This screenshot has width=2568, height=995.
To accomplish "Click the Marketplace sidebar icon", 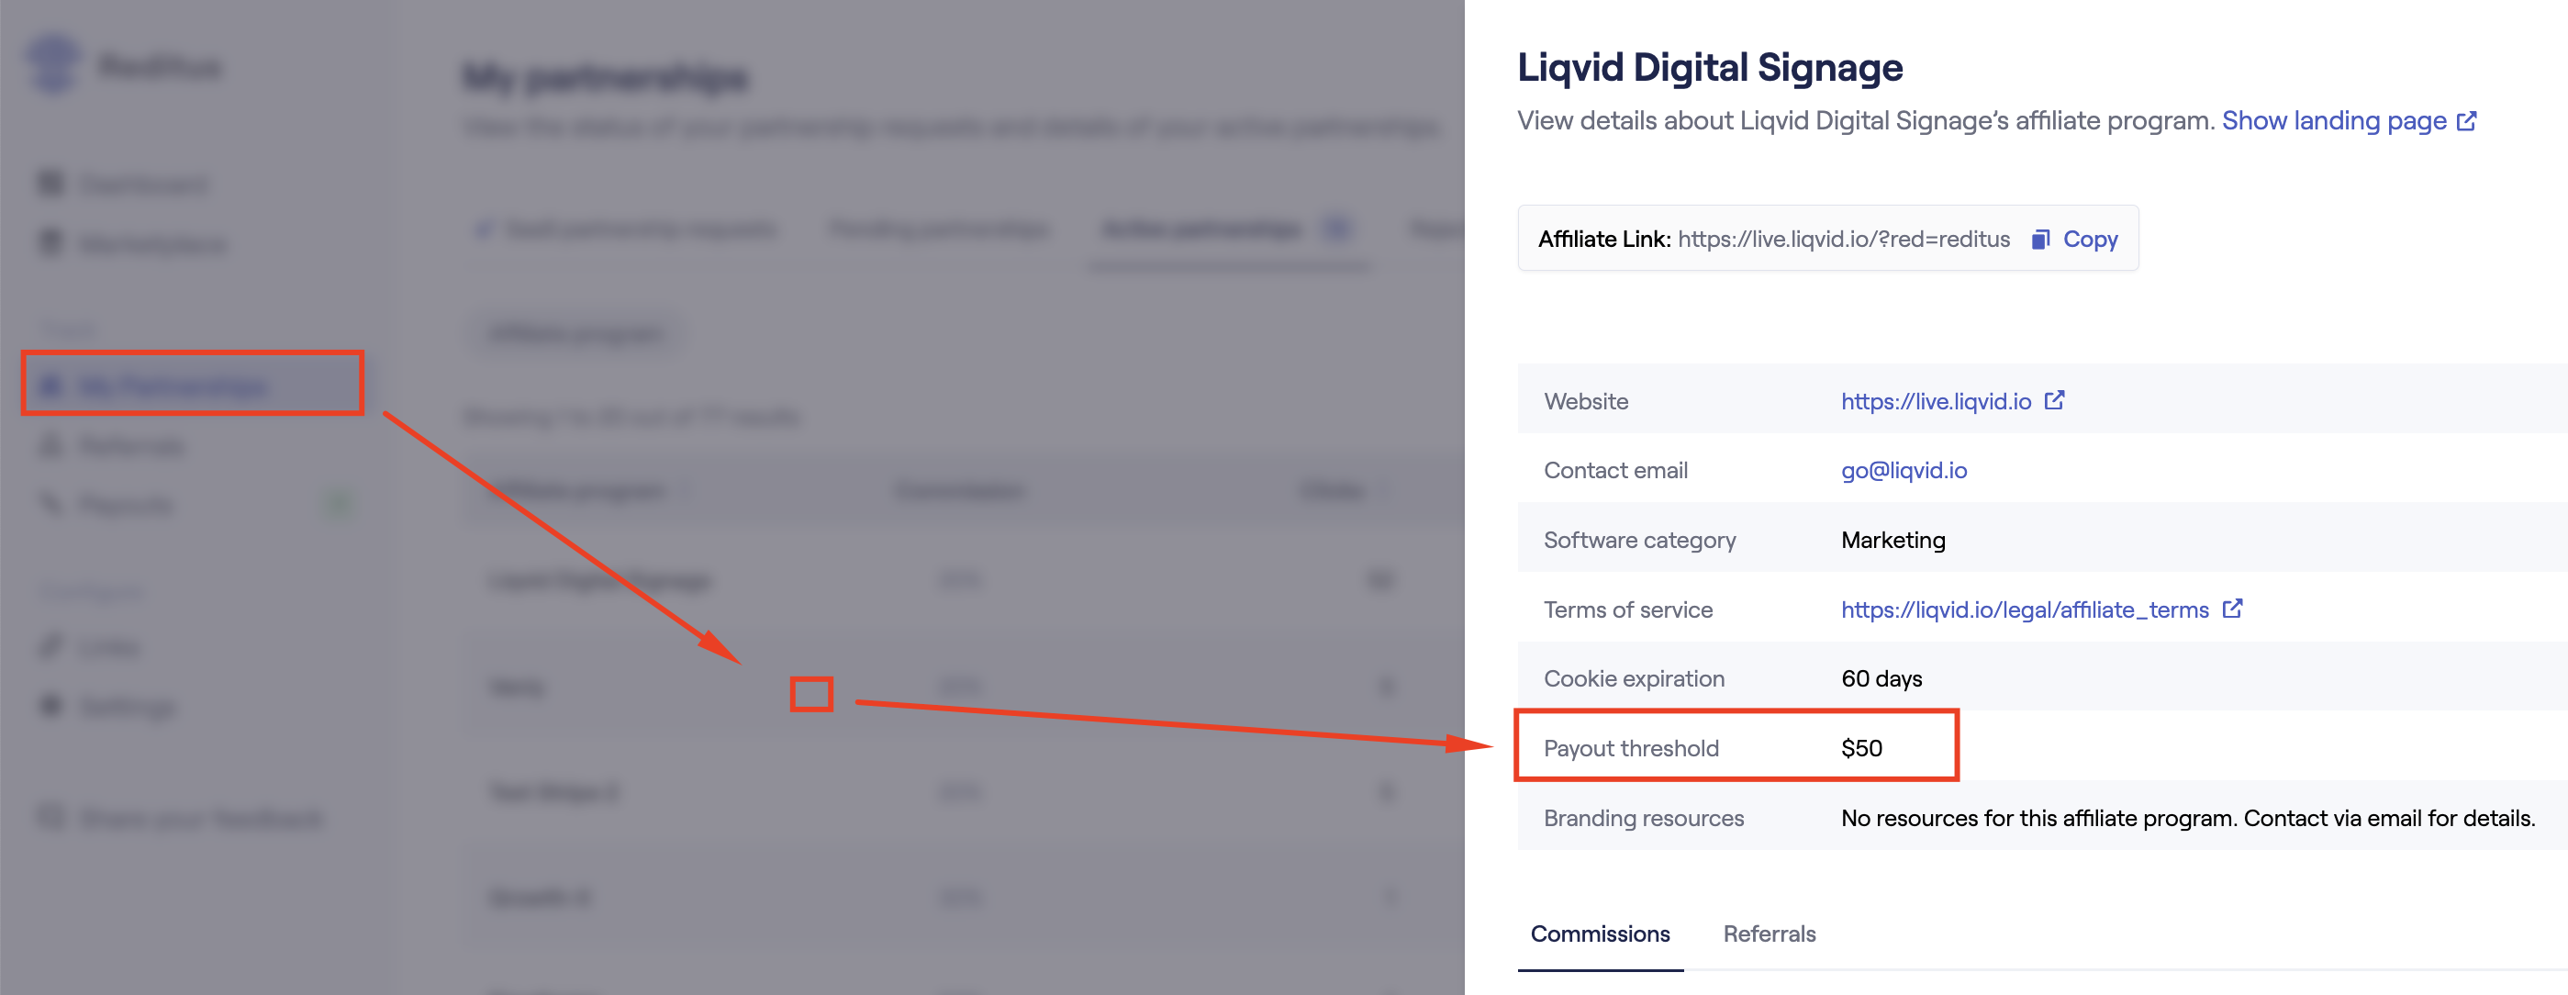I will coord(50,242).
